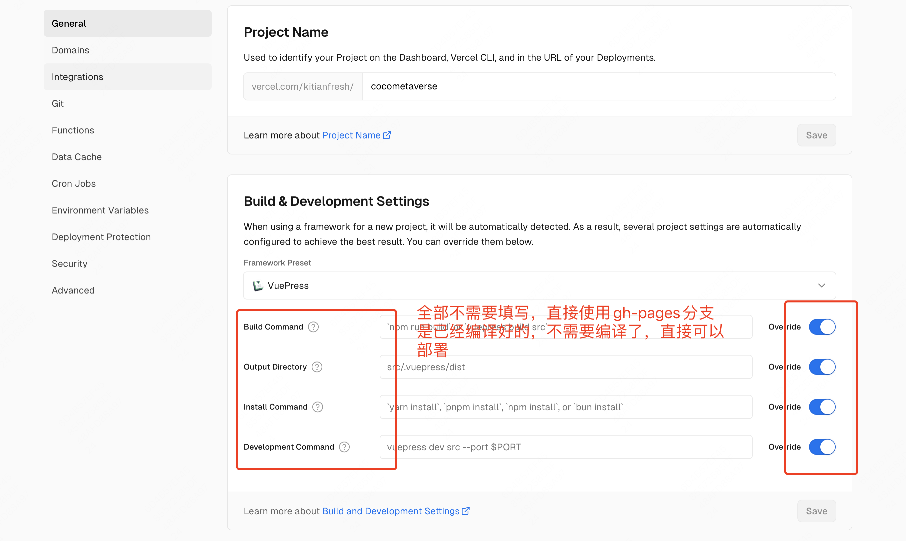Toggle the Install Command override switch

tap(822, 407)
